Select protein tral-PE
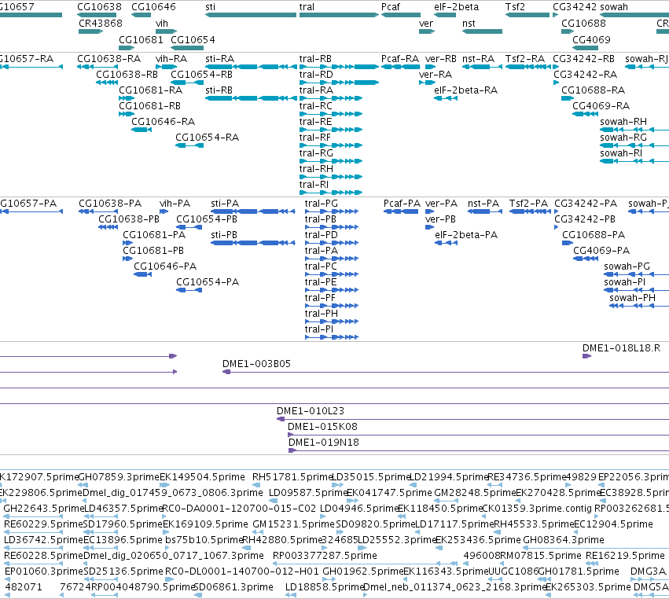669x599 pixels. coord(332,290)
